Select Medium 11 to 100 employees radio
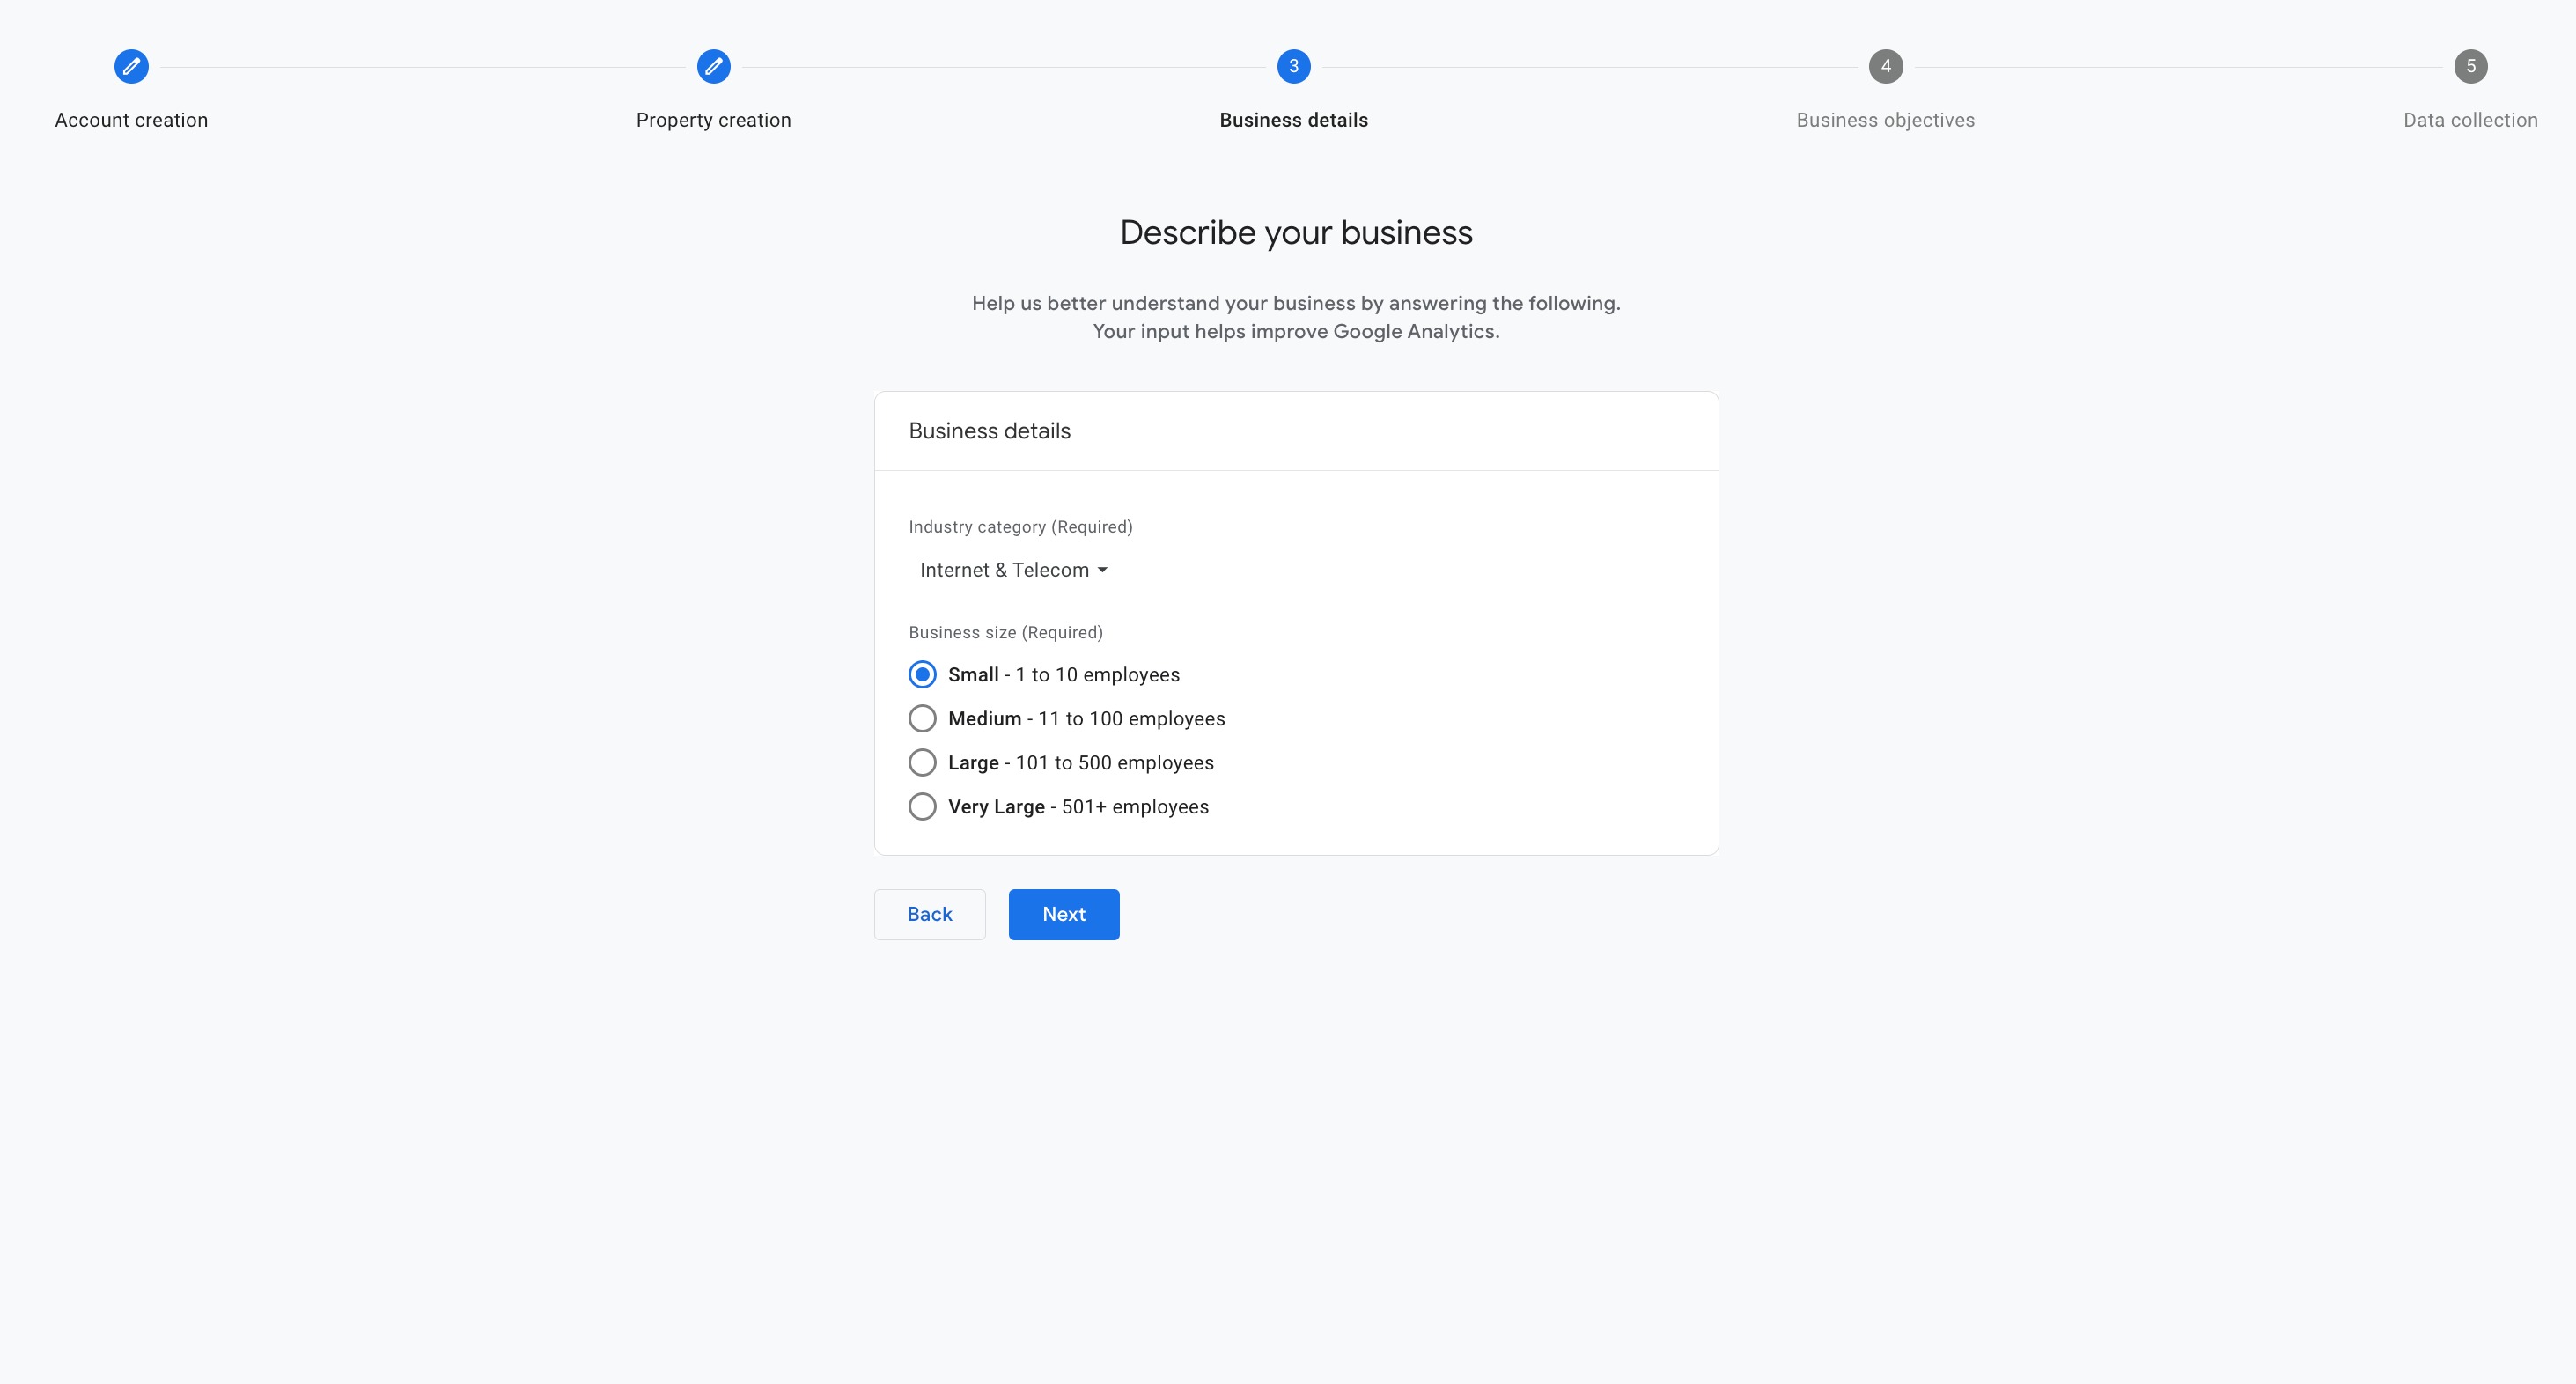The width and height of the screenshot is (2576, 1384). (922, 719)
